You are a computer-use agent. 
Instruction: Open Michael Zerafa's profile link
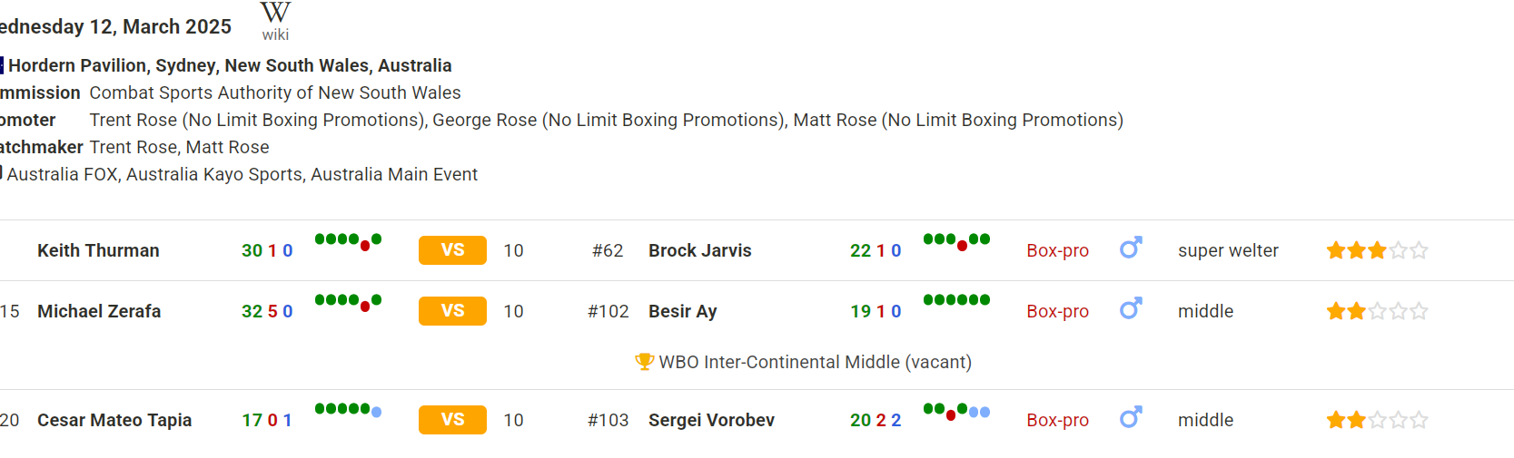(99, 311)
